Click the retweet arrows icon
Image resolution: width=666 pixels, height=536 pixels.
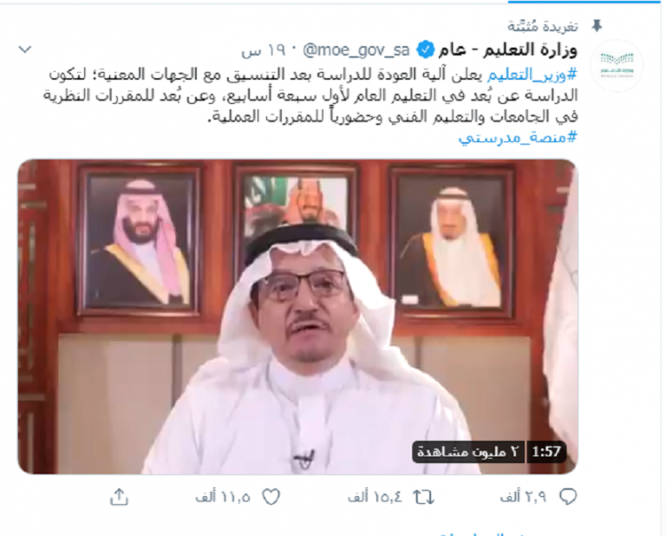point(423,496)
